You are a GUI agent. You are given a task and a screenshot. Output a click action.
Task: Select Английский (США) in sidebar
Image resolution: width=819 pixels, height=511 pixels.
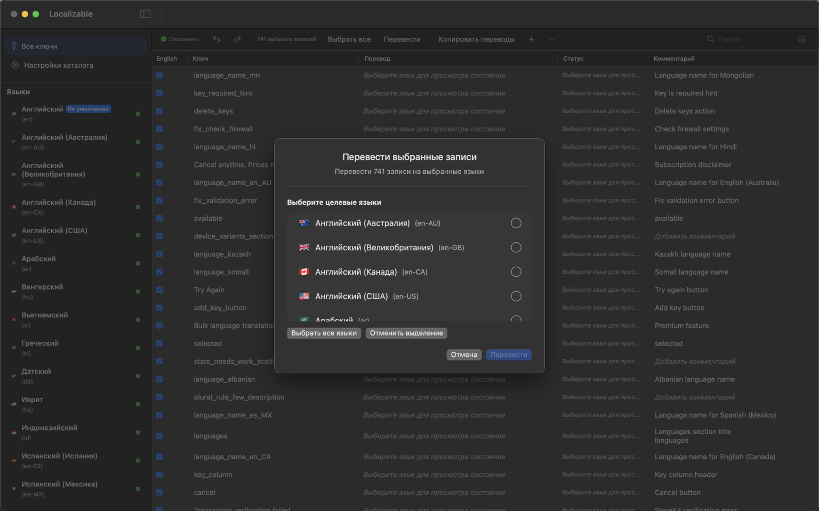point(76,235)
